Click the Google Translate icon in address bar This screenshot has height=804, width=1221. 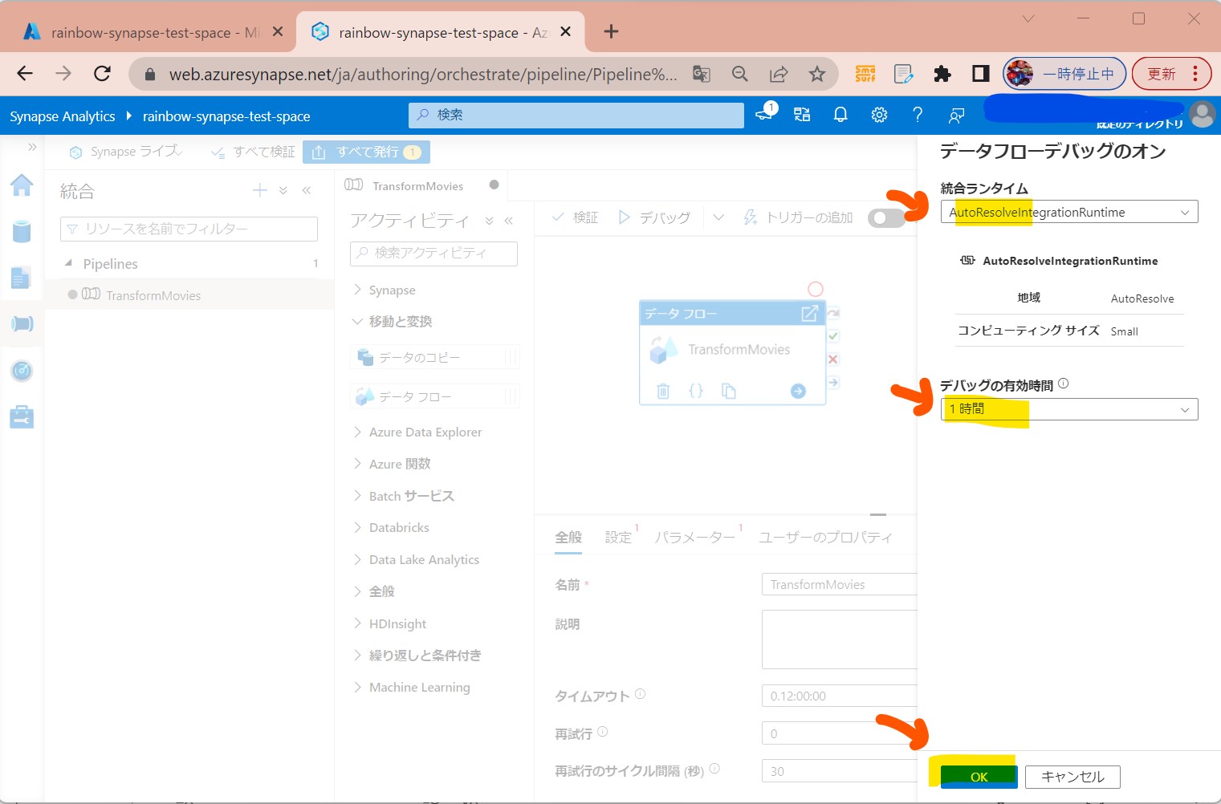pyautogui.click(x=702, y=75)
